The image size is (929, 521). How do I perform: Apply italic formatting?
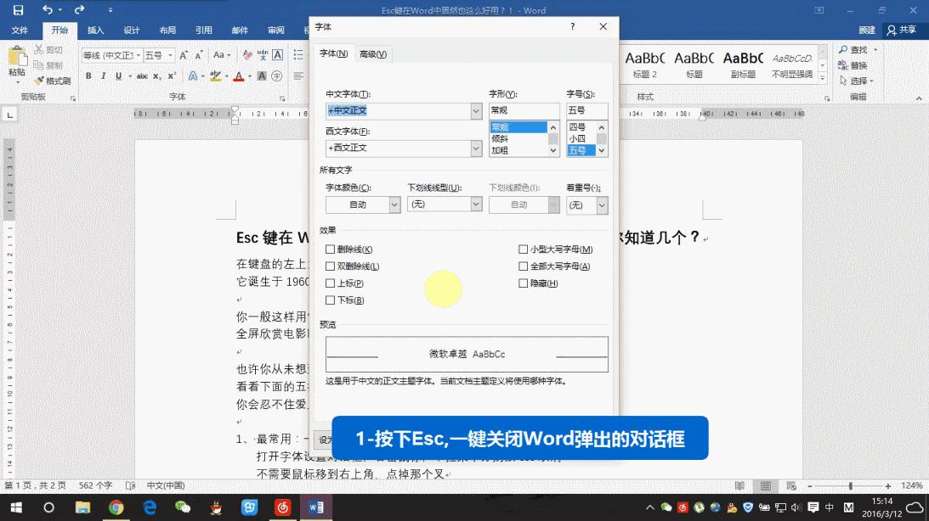104,76
